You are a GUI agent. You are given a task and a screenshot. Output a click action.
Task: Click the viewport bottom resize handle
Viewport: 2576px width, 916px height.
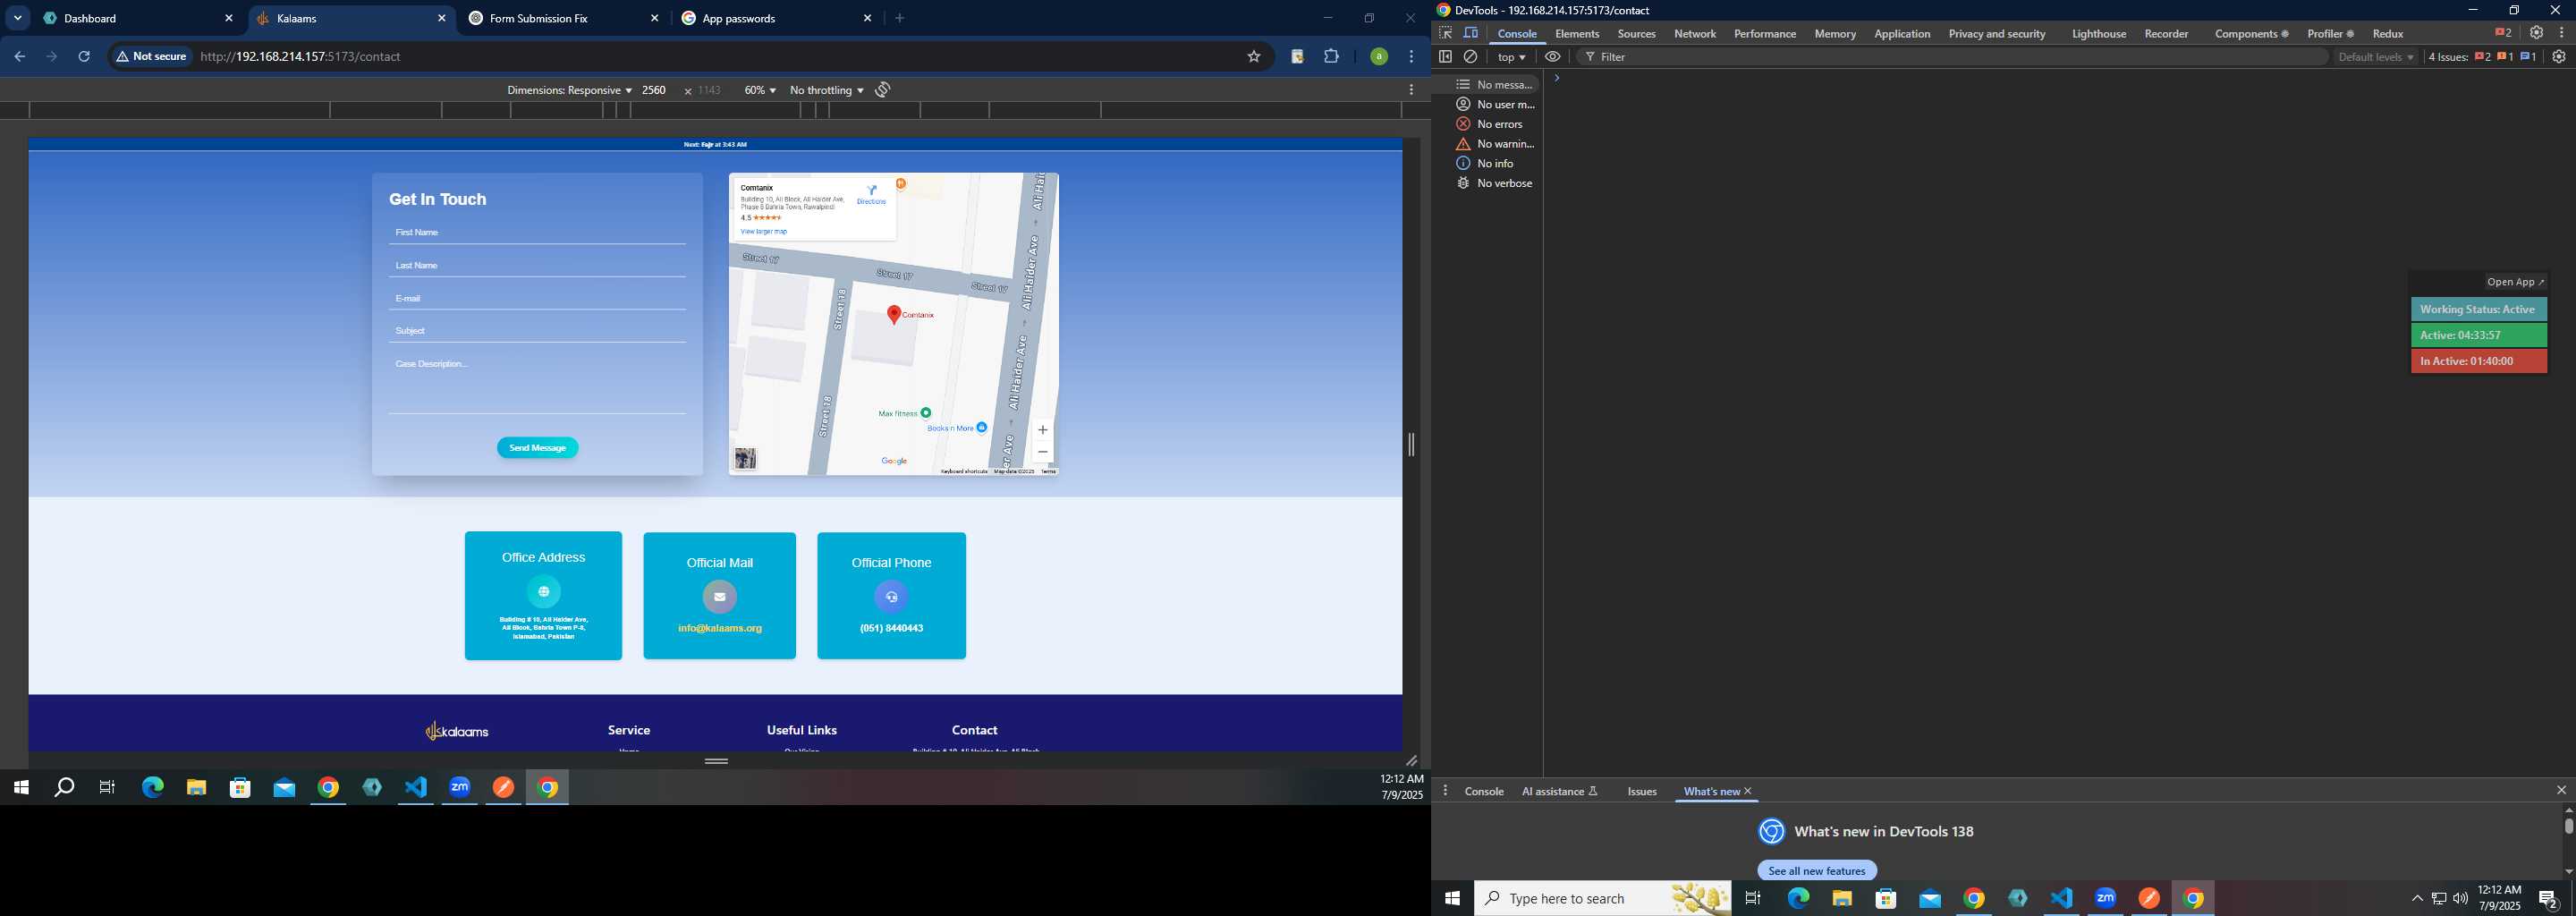click(716, 761)
